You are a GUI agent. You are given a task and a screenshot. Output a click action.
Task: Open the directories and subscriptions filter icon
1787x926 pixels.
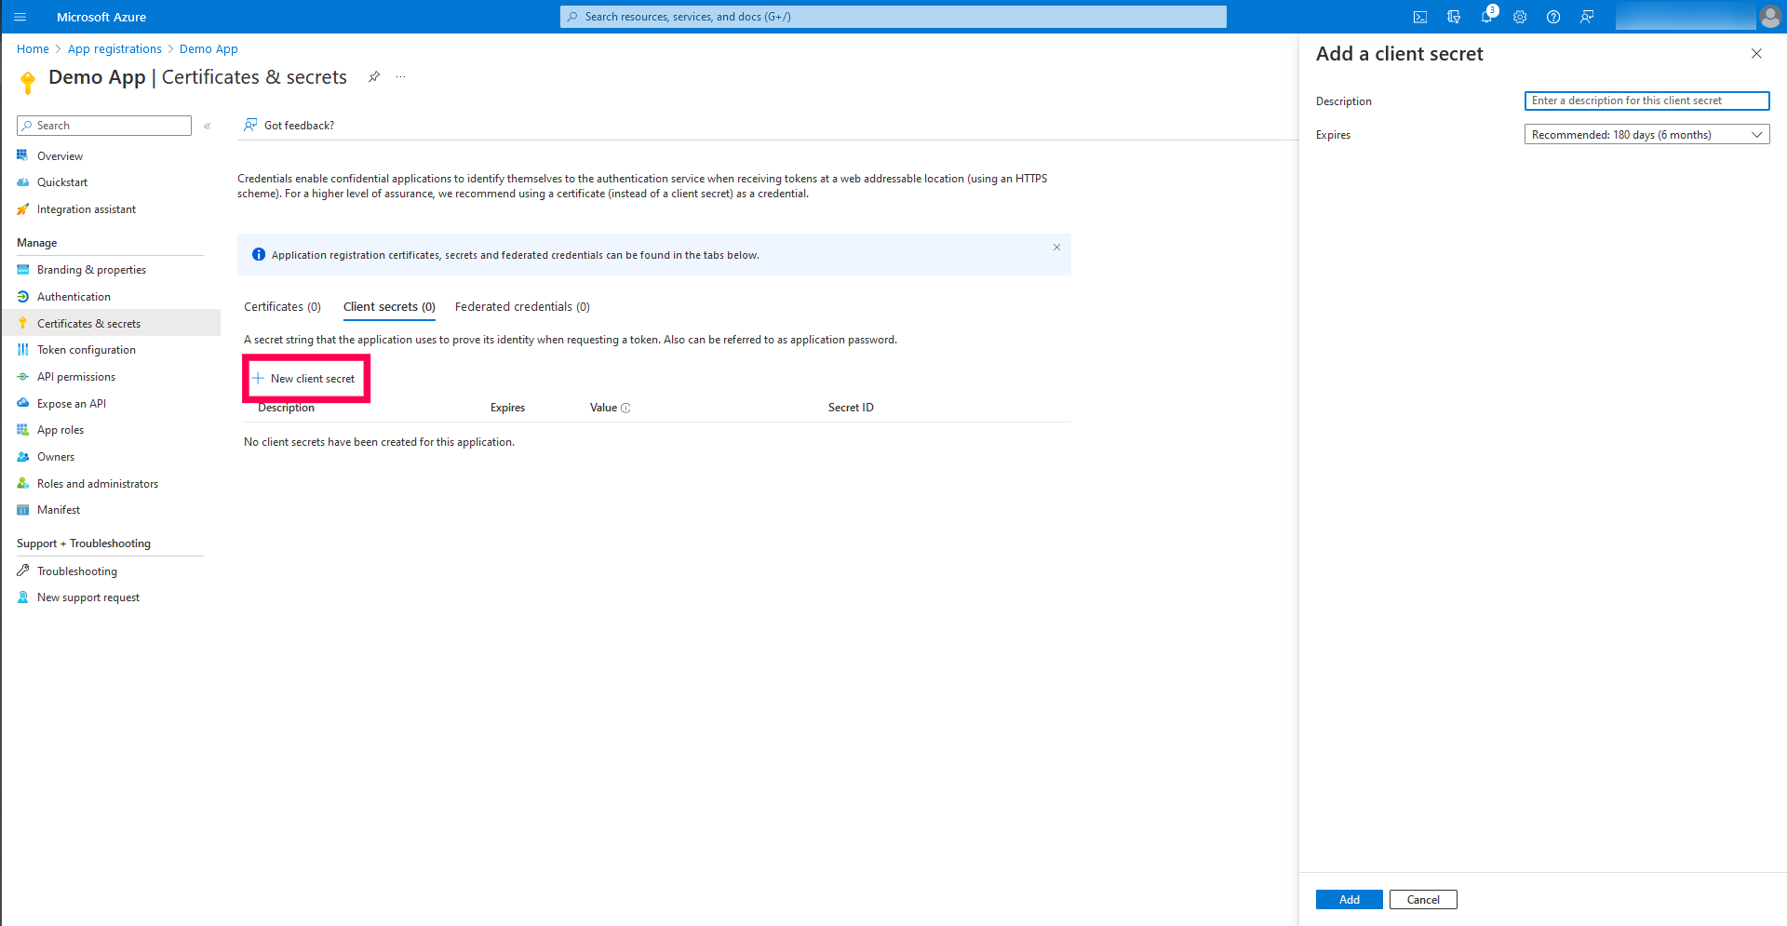pyautogui.click(x=1453, y=17)
